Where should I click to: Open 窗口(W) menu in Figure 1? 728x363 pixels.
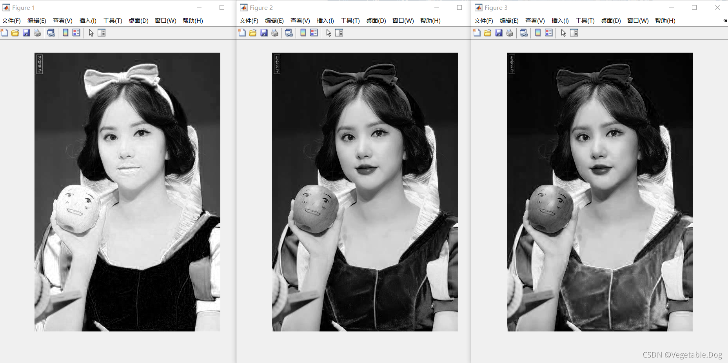tap(165, 20)
